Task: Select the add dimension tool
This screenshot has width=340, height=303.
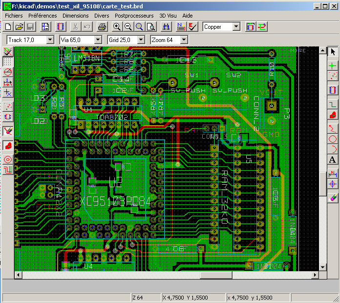Action: pos(333,173)
